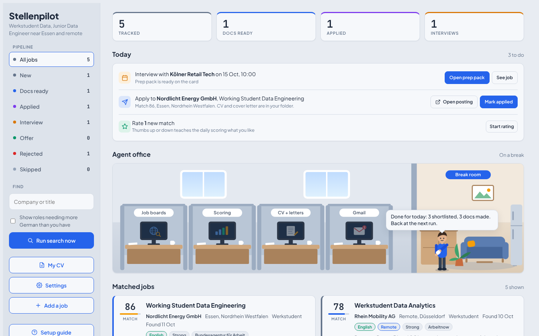539x336 pixels.
Task: Click See job for Kölner Retail Tech
Action: (x=505, y=78)
